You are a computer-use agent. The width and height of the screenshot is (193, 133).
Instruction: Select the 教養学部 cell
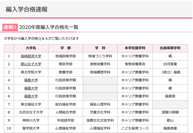[65, 72]
